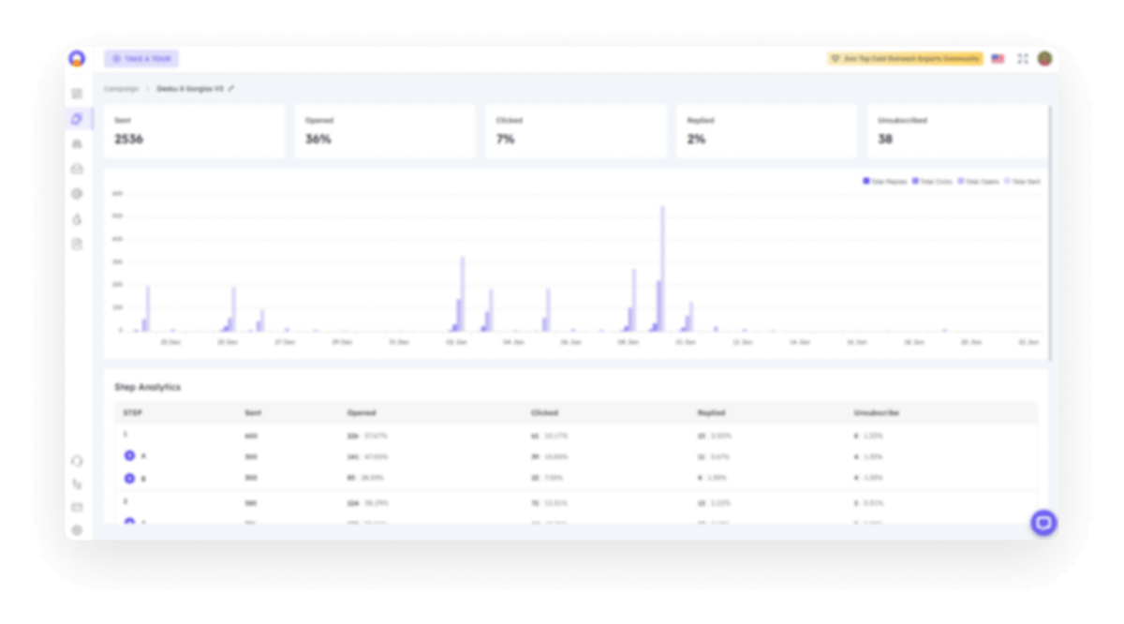The image size is (1124, 624).
Task: Select the Campaigns icon in the sidebar
Action: click(x=79, y=118)
